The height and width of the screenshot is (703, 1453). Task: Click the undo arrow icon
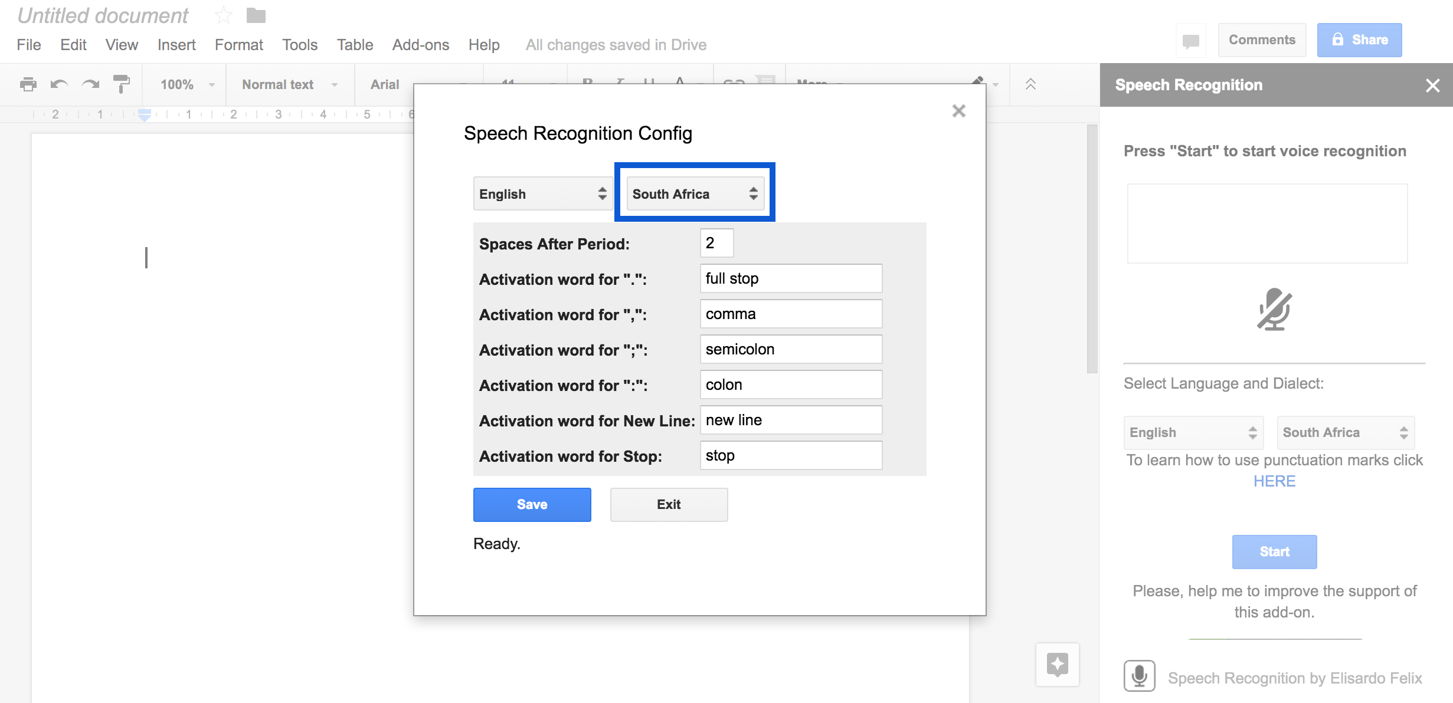59,84
